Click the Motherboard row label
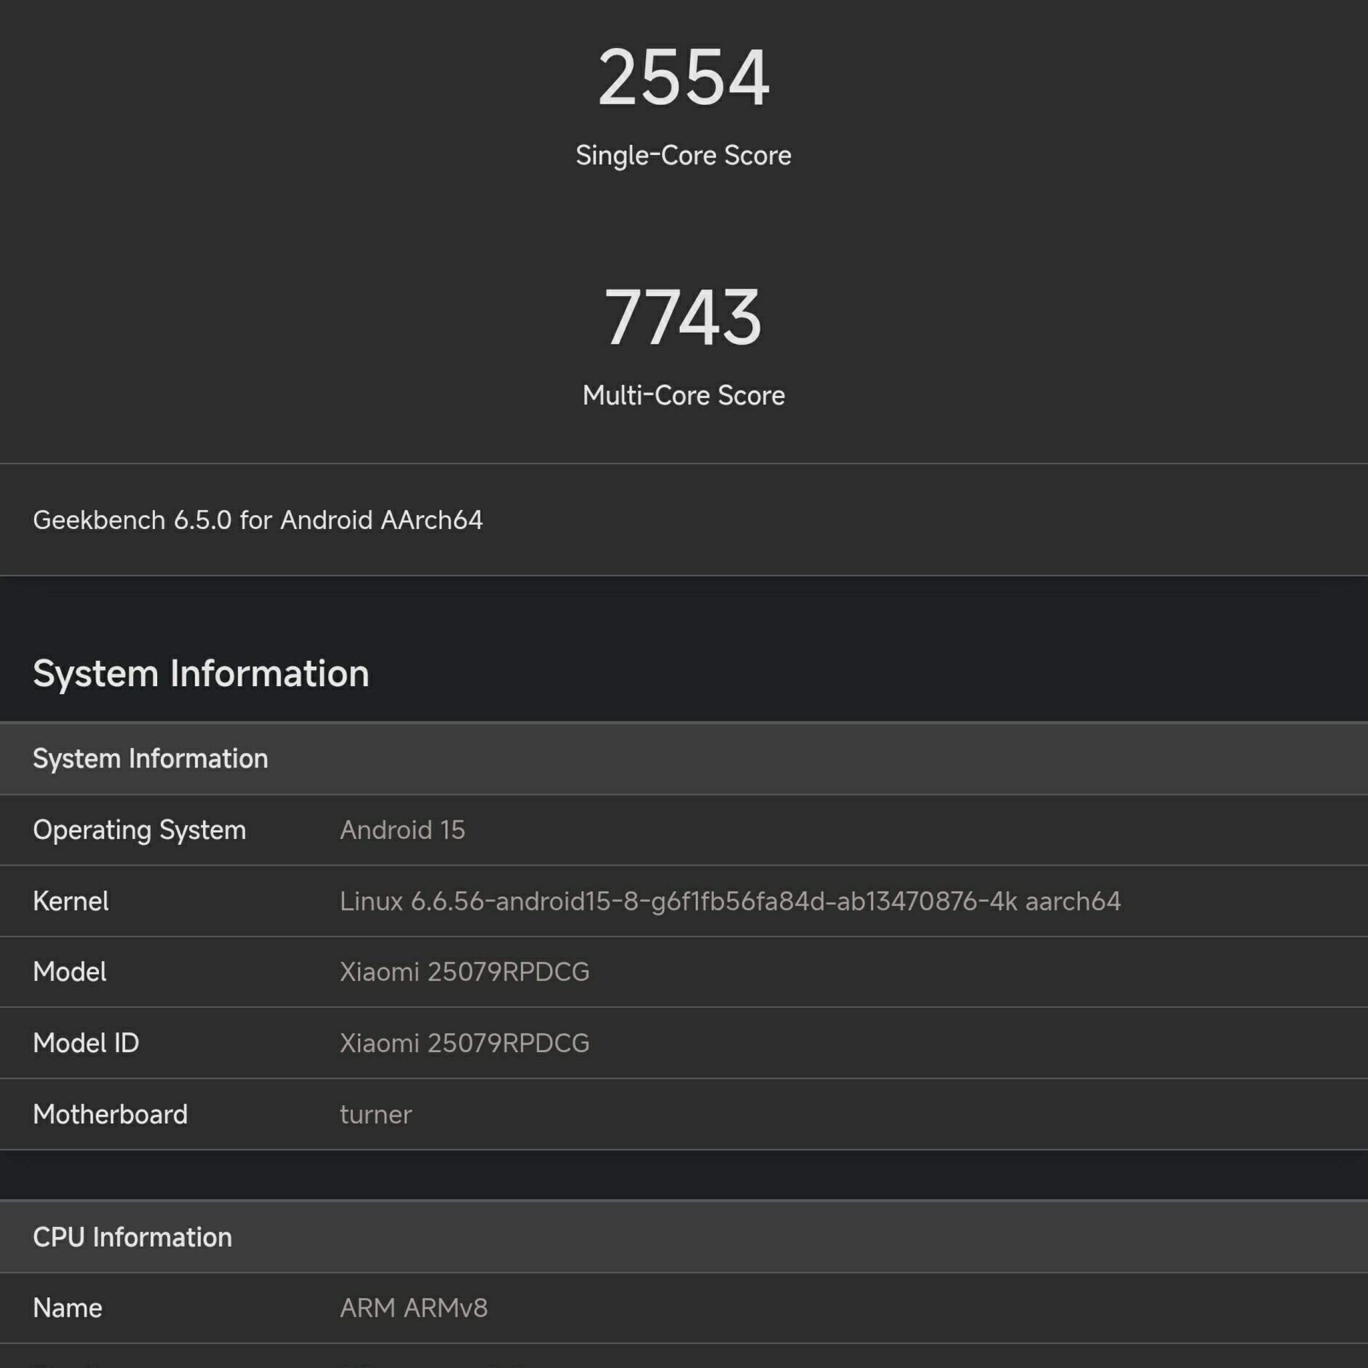Screen dimensions: 1368x1368 pos(111,1114)
